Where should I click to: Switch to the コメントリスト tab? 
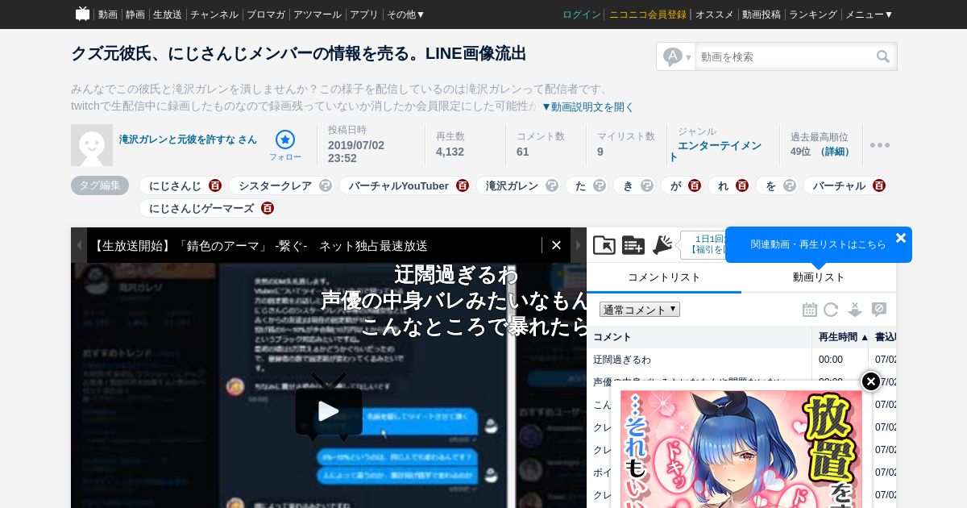pyautogui.click(x=664, y=277)
